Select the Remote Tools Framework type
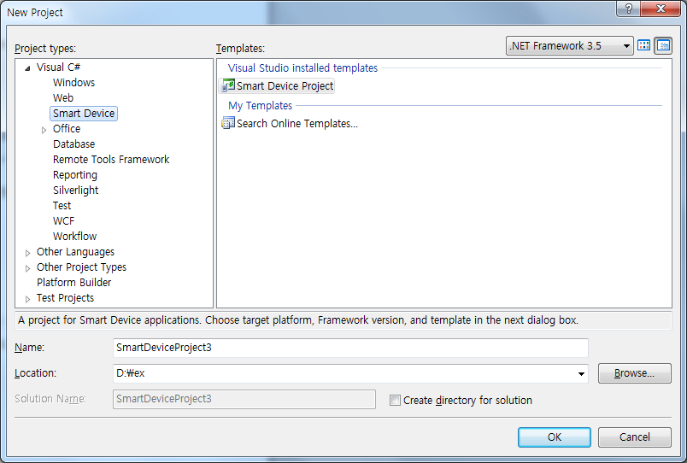Image resolution: width=687 pixels, height=463 pixels. 111,160
